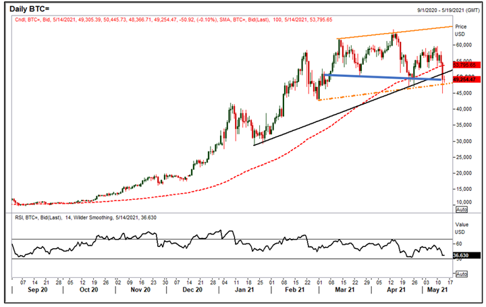Click the 35,000 price axis label
Image resolution: width=486 pixels, height=307 pixels.
coord(464,125)
